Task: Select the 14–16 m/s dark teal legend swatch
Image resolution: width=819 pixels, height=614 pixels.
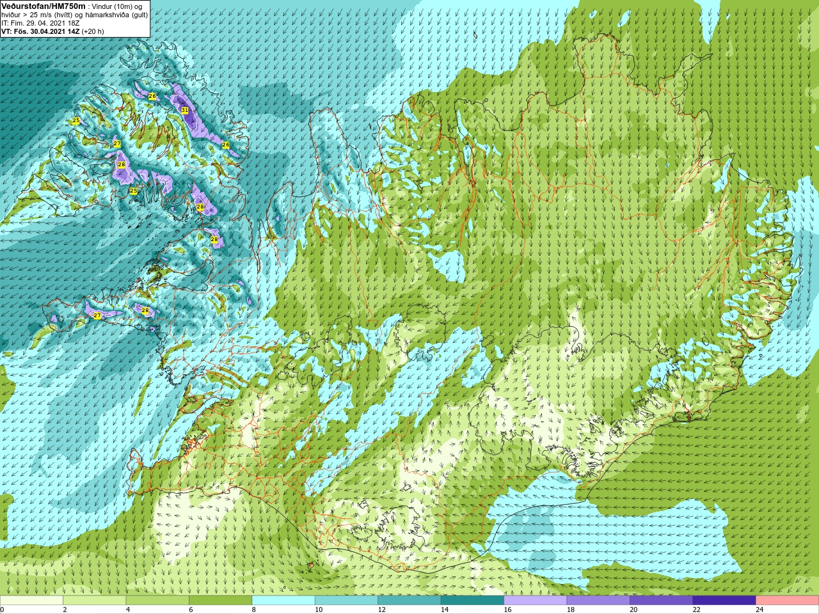Action: (472, 601)
